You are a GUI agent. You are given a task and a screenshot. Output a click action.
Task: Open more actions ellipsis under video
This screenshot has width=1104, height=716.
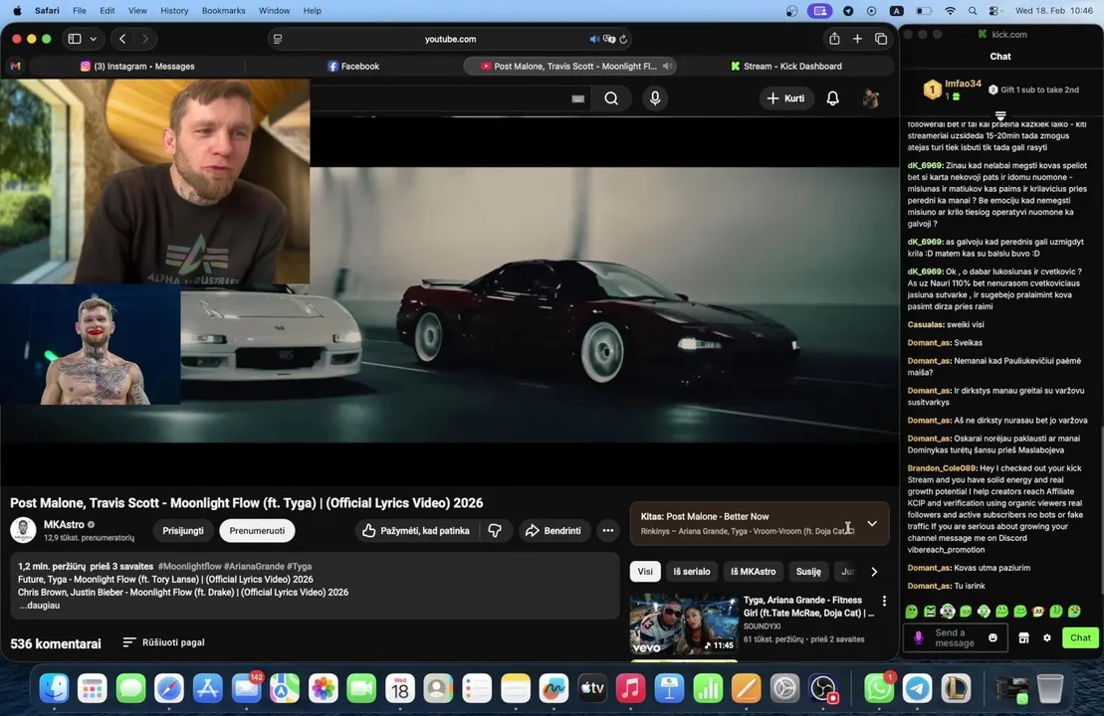tap(607, 530)
